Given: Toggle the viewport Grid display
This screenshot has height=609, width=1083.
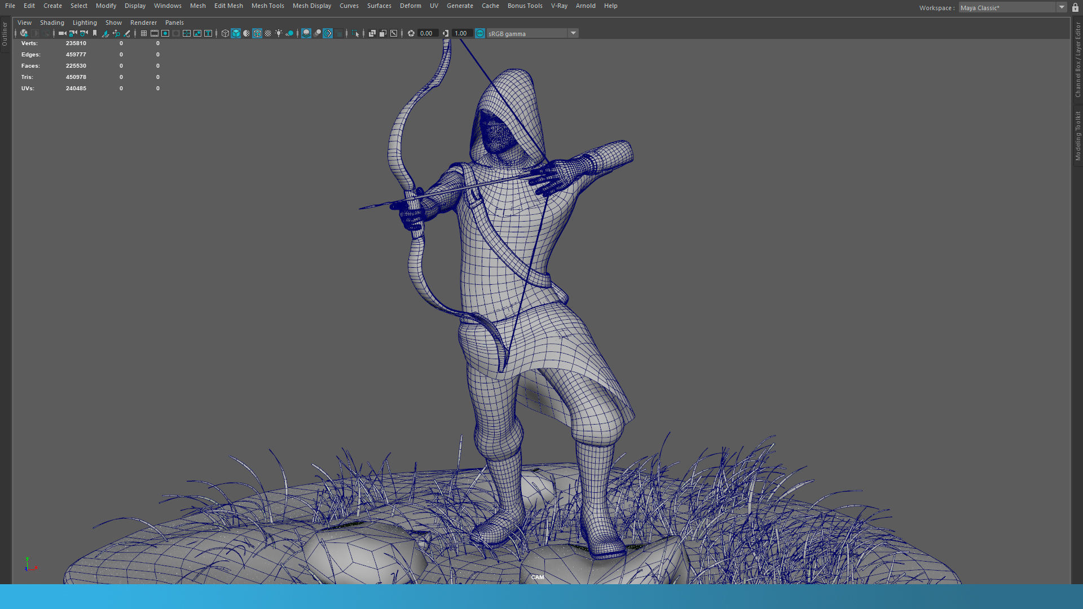Looking at the screenshot, I should [144, 33].
